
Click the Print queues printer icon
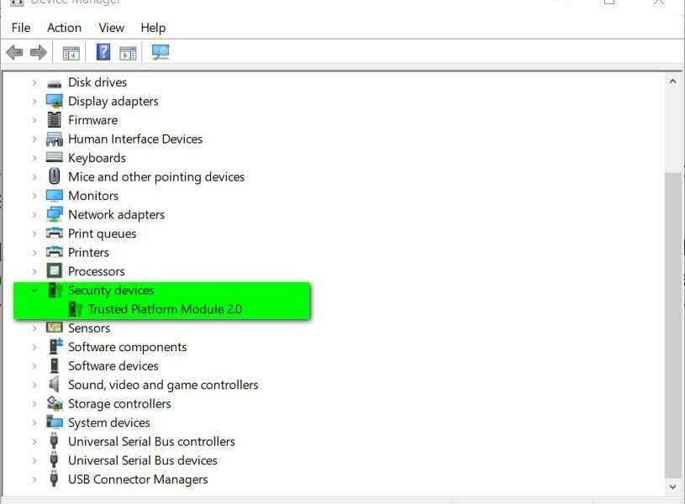[x=55, y=234]
